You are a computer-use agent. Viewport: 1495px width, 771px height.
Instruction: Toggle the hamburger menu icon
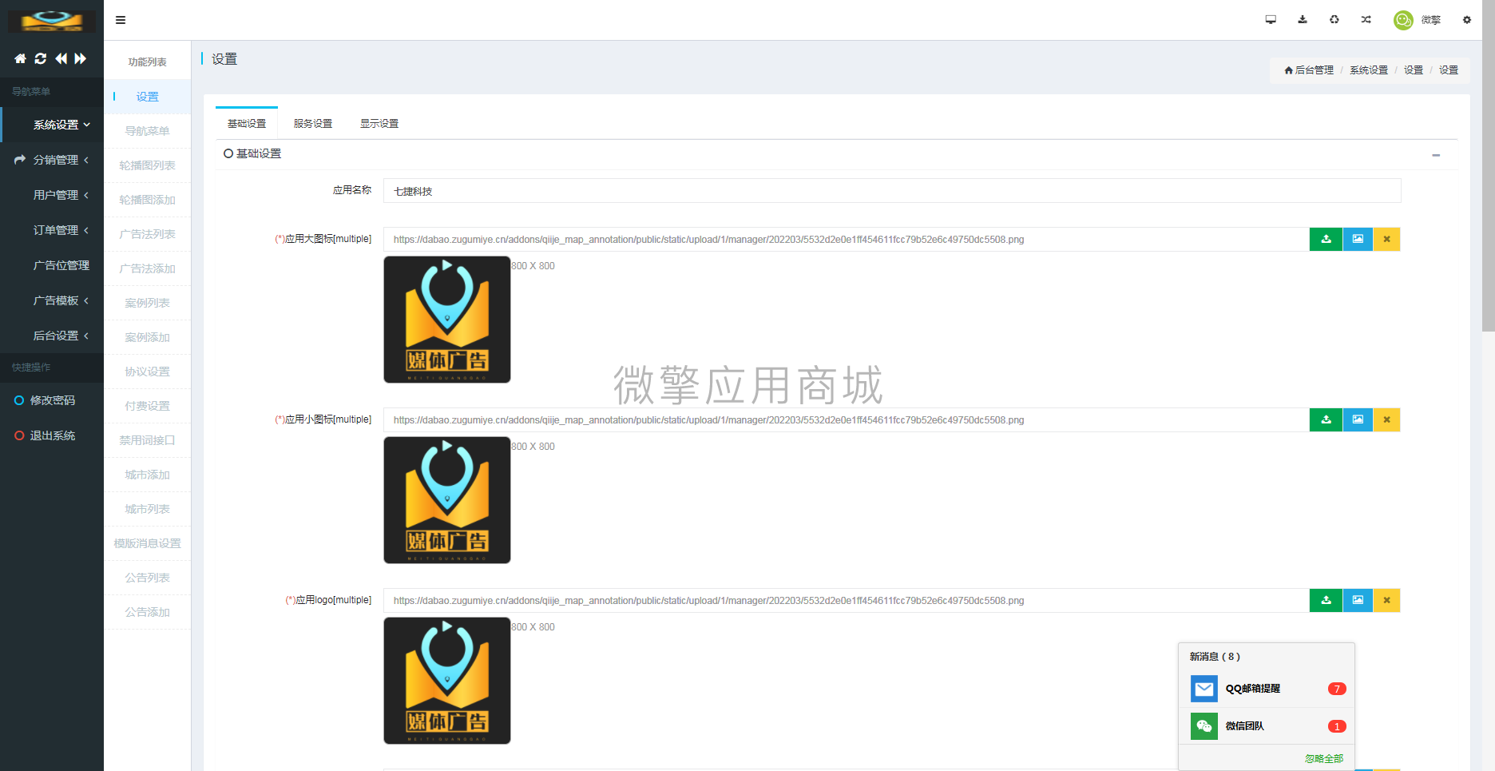pos(121,20)
